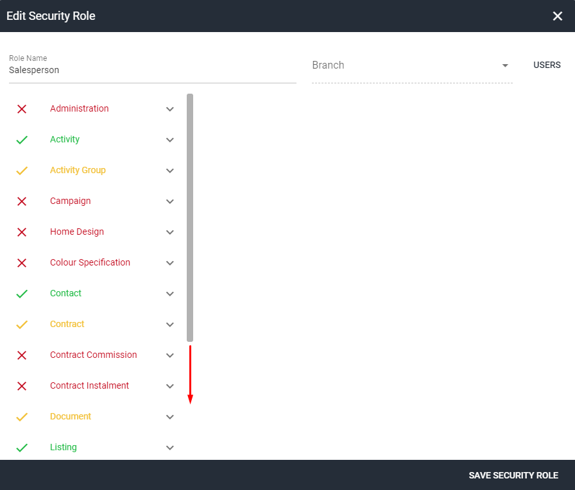575x490 pixels.
Task: Click the yellow check icon beside Contract
Action: click(22, 325)
